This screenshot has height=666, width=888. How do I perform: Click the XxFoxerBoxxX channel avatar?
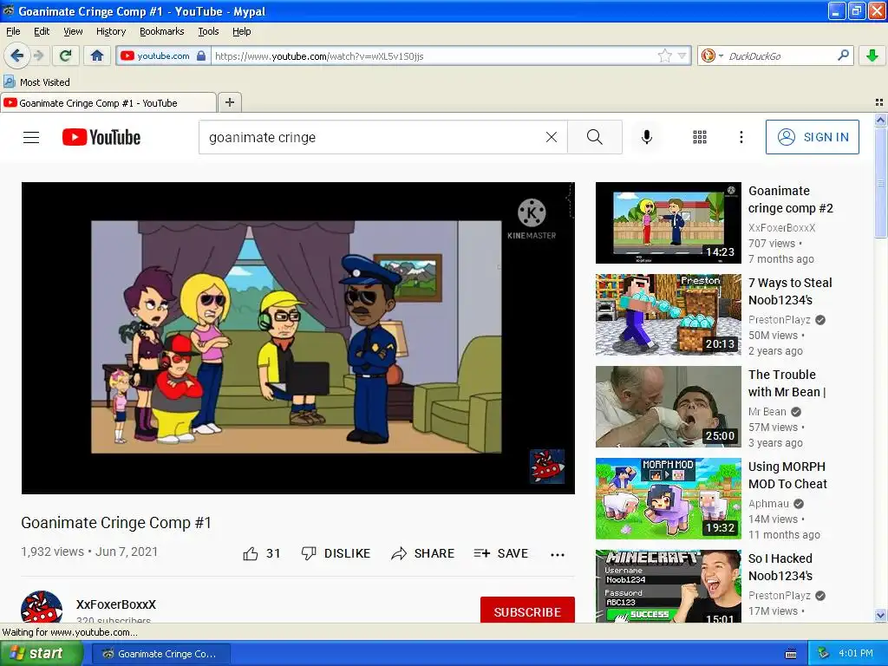42,606
